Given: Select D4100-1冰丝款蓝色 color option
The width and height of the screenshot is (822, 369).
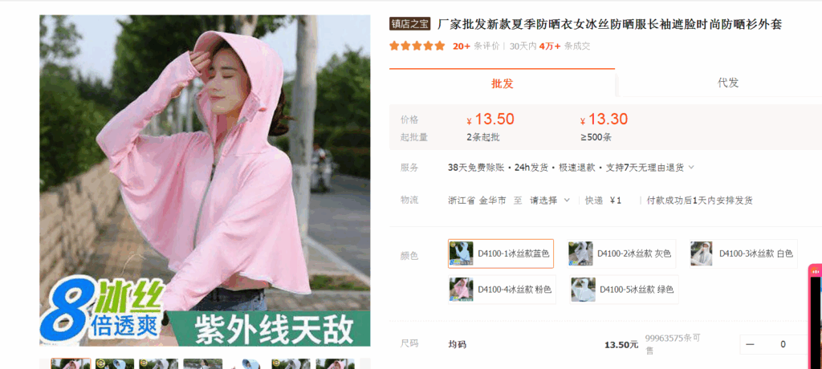Looking at the screenshot, I should [501, 253].
